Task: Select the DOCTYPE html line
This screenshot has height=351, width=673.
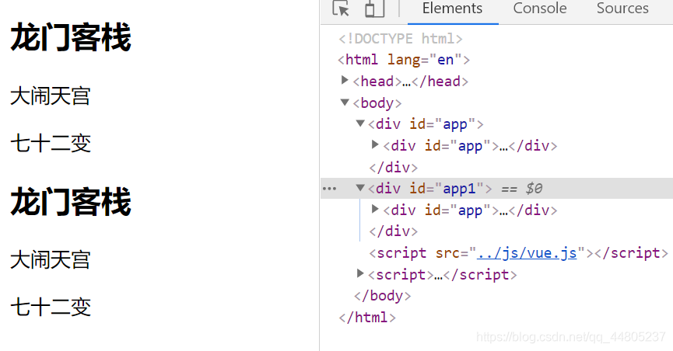Action: (401, 39)
